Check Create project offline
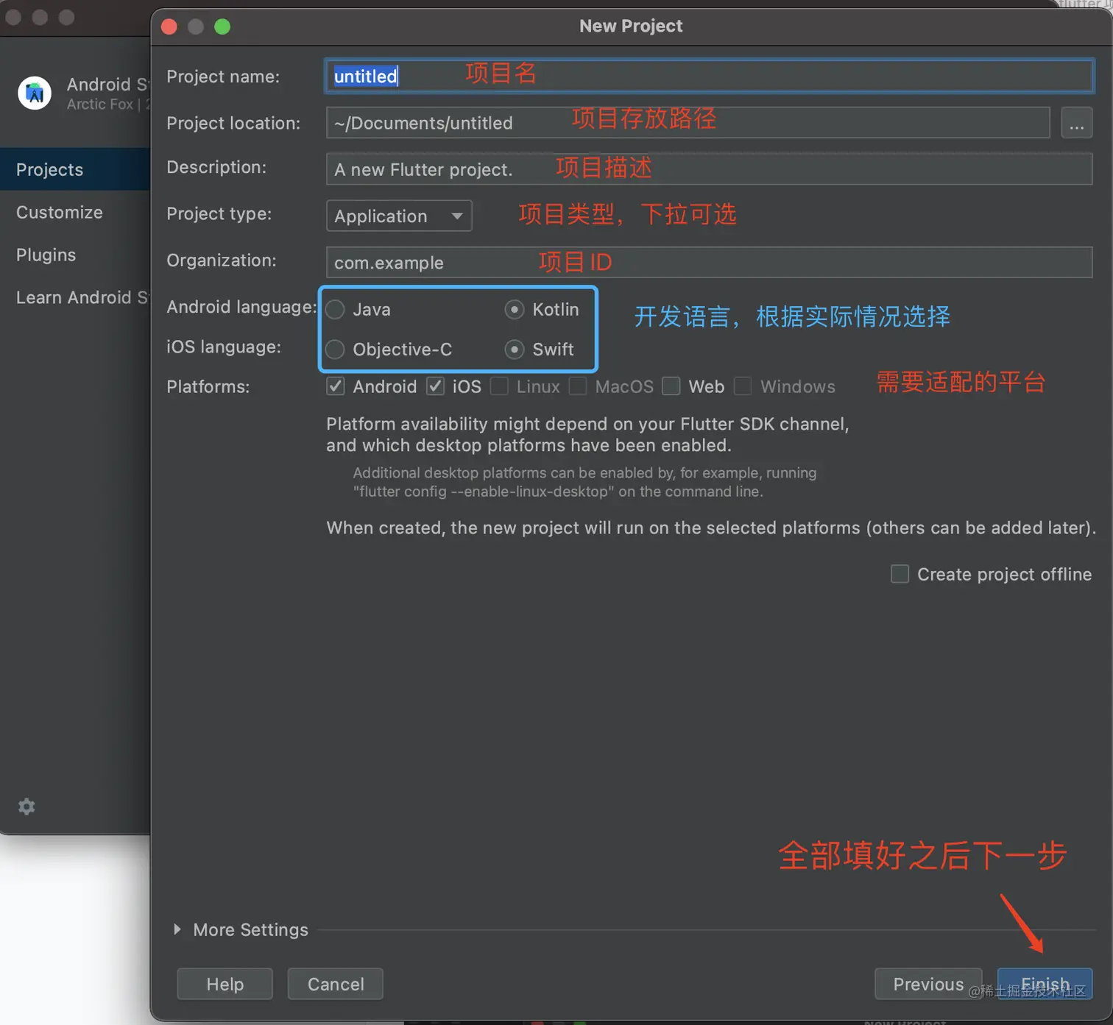 900,574
